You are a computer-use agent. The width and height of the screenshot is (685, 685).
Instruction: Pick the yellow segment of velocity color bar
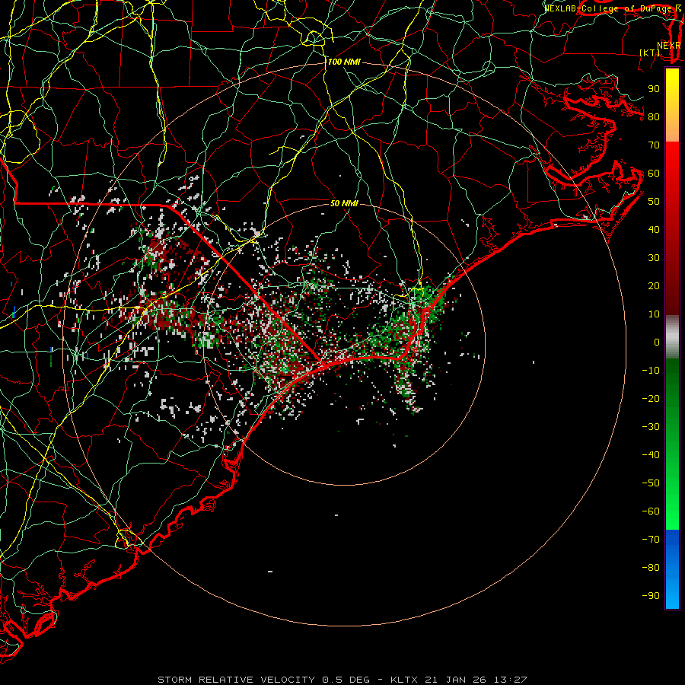[x=672, y=105]
